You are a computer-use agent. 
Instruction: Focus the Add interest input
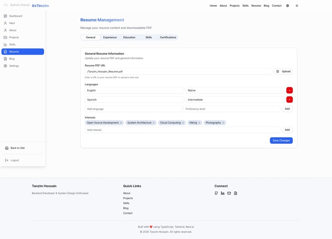coord(182,130)
